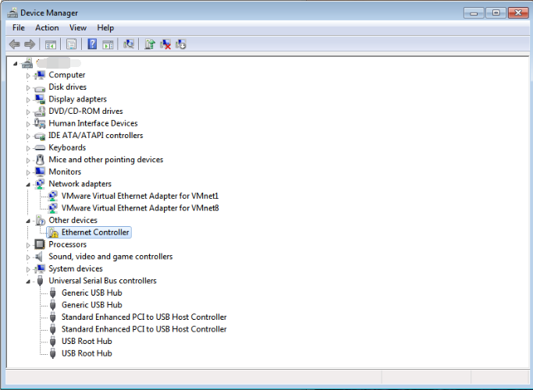Show/hide console tree toolbar icon
The height and width of the screenshot is (390, 533).
tap(51, 44)
